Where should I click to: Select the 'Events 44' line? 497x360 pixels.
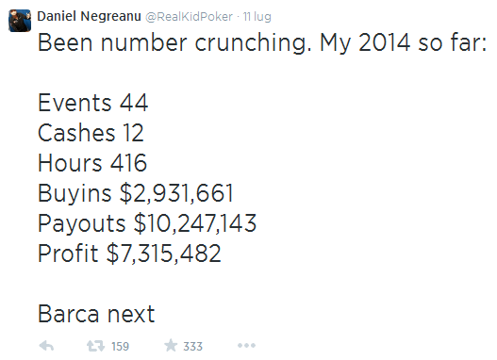coord(92,103)
